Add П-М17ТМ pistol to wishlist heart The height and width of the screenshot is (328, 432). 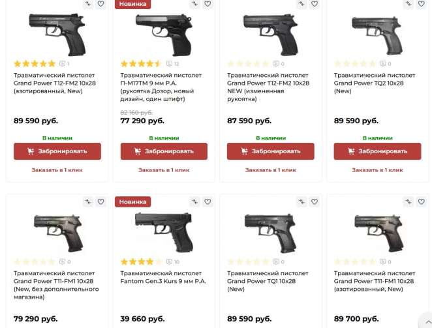tap(208, 4)
